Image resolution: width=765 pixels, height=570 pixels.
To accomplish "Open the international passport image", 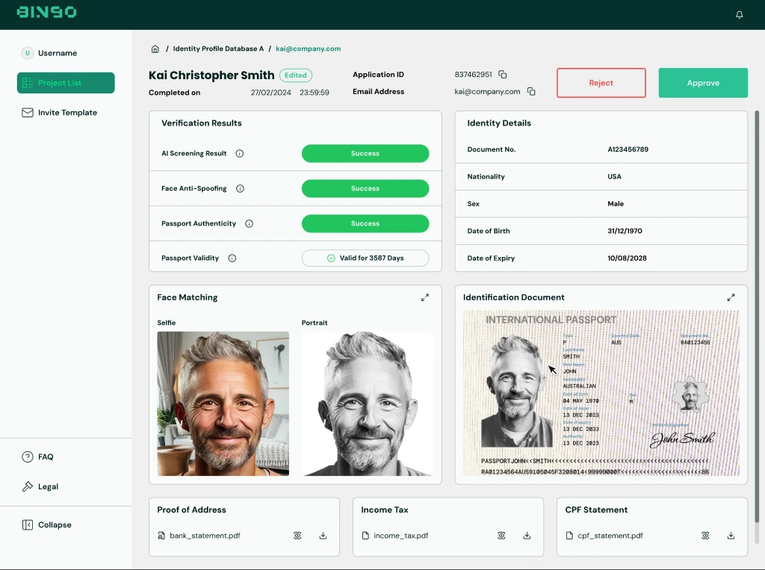I will [601, 393].
